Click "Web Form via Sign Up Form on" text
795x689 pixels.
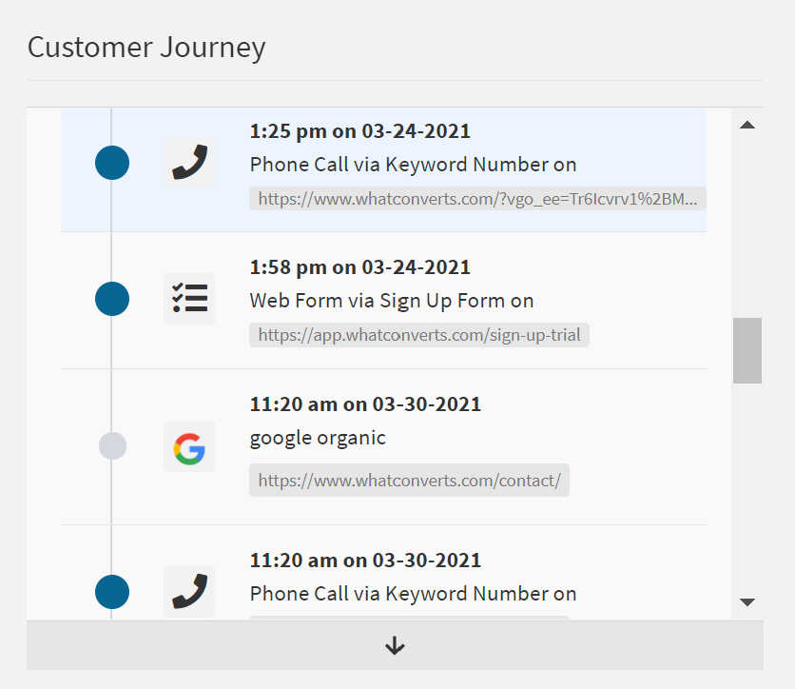[x=391, y=301]
